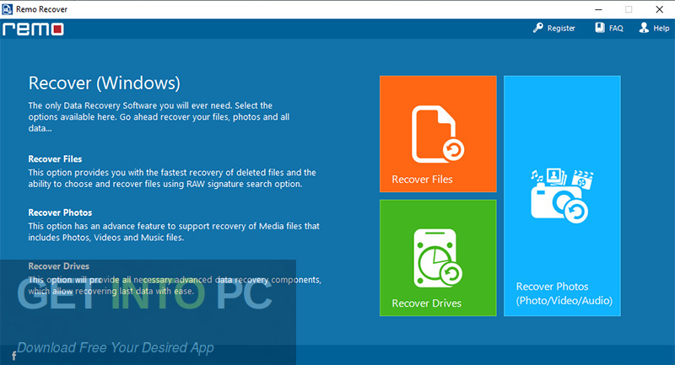Open the Register link

[561, 29]
